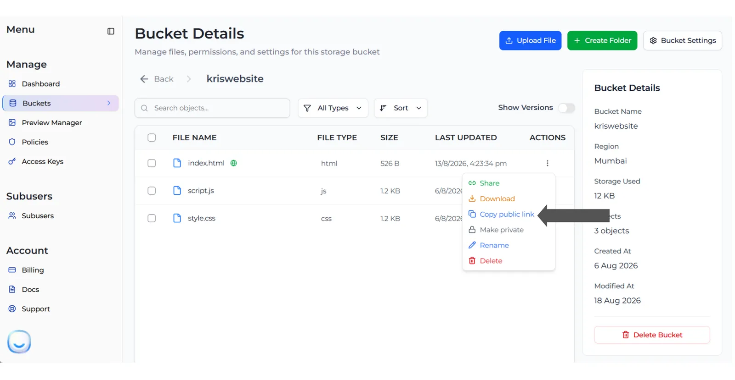This screenshot has width=735, height=380.
Task: Check the select-all checkbox in the header
Action: 152,138
